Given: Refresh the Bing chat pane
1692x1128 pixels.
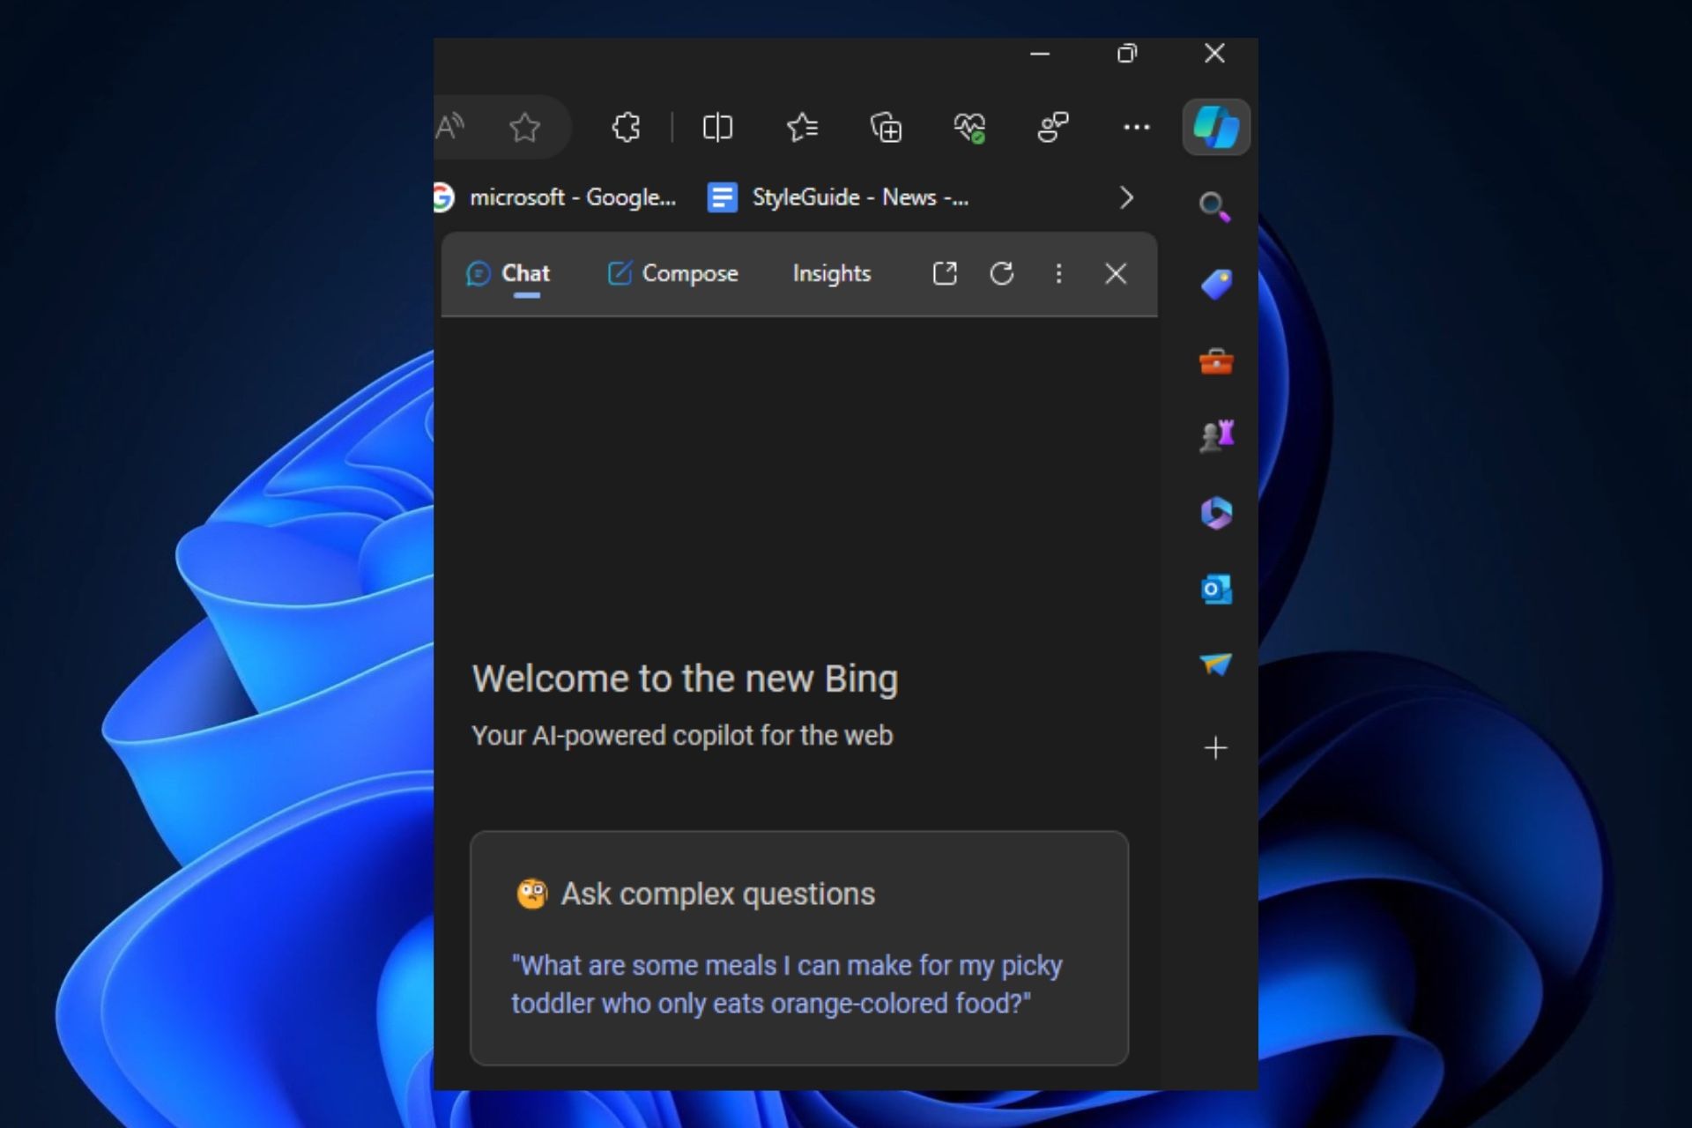Looking at the screenshot, I should 1002,273.
